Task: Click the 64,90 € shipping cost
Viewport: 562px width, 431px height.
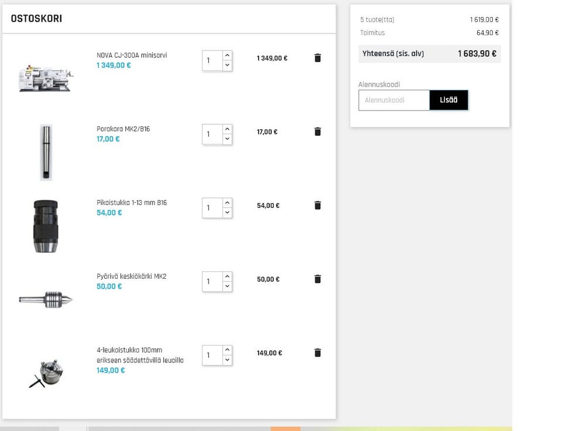Action: (x=488, y=33)
